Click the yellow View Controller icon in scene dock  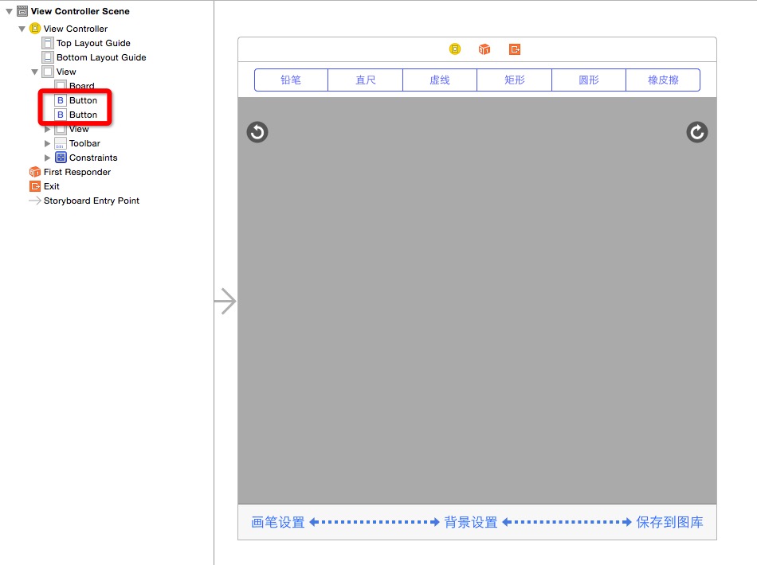[455, 49]
